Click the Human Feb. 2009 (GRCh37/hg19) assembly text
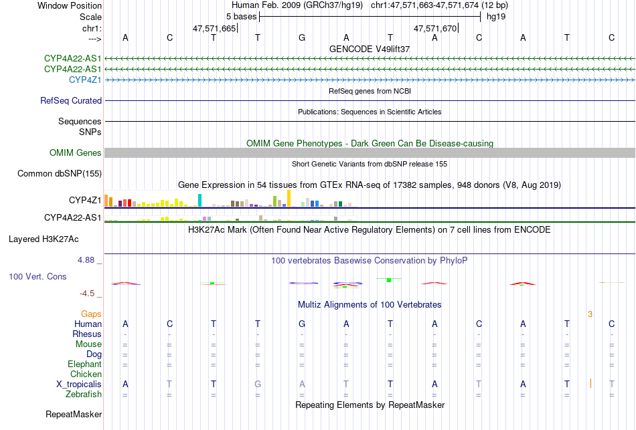Image resolution: width=636 pixels, height=430 pixels. [x=297, y=5]
